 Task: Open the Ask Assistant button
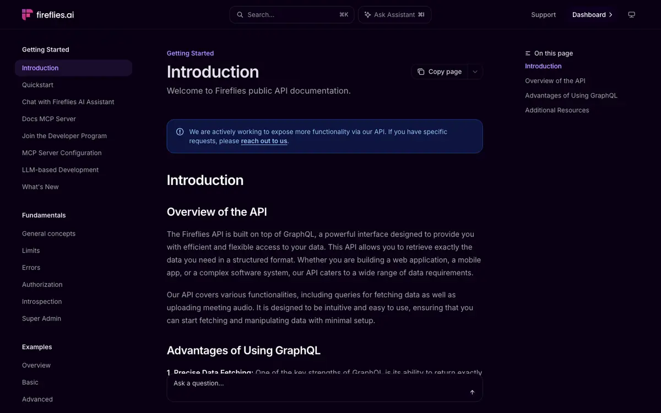click(394, 15)
